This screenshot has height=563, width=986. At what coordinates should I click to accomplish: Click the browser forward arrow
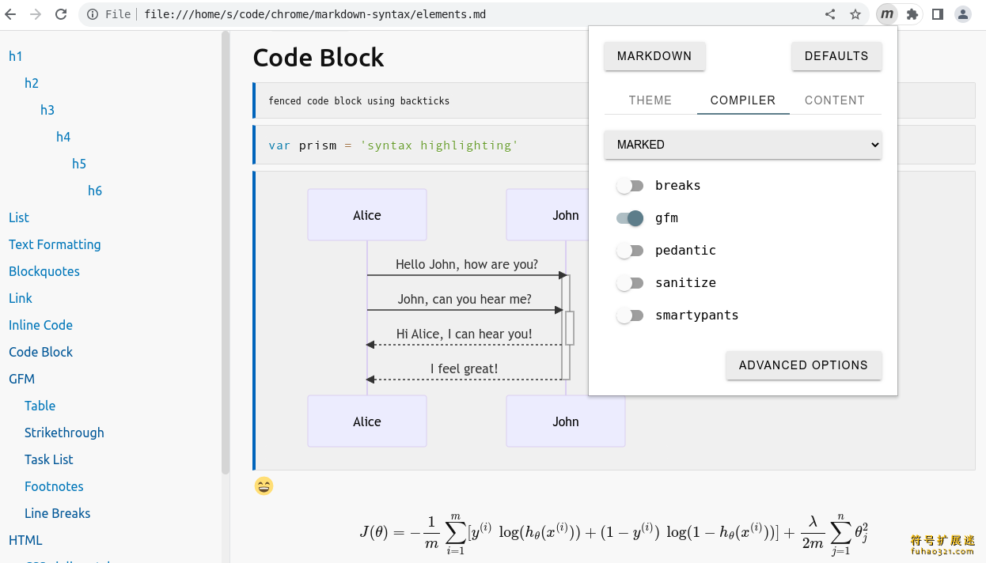(x=36, y=14)
